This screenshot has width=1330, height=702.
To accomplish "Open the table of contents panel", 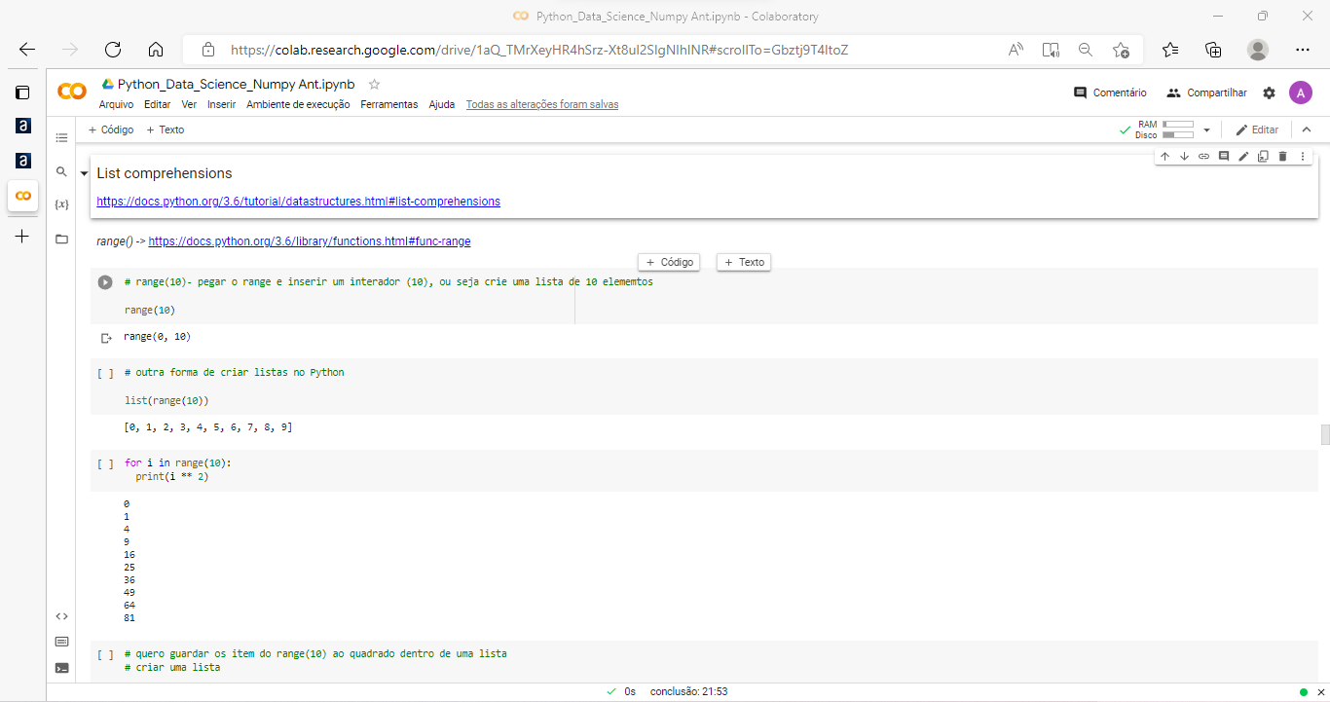I will point(62,138).
